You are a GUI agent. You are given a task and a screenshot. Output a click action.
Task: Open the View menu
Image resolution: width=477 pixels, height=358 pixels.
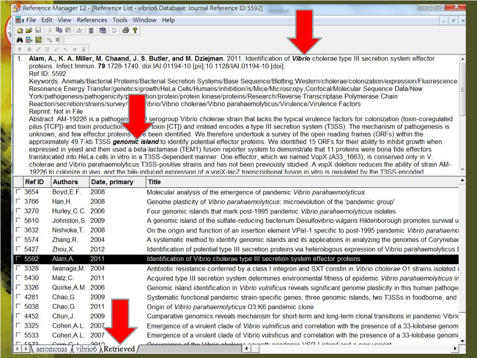click(64, 20)
